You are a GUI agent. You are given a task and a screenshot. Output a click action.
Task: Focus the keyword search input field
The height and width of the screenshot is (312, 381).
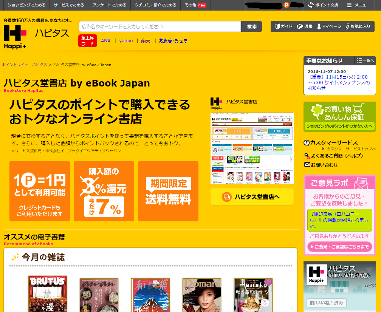(160, 26)
